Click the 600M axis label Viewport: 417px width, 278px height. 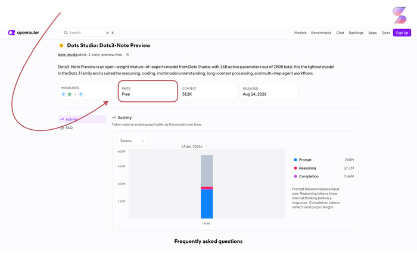pyautogui.click(x=122, y=151)
